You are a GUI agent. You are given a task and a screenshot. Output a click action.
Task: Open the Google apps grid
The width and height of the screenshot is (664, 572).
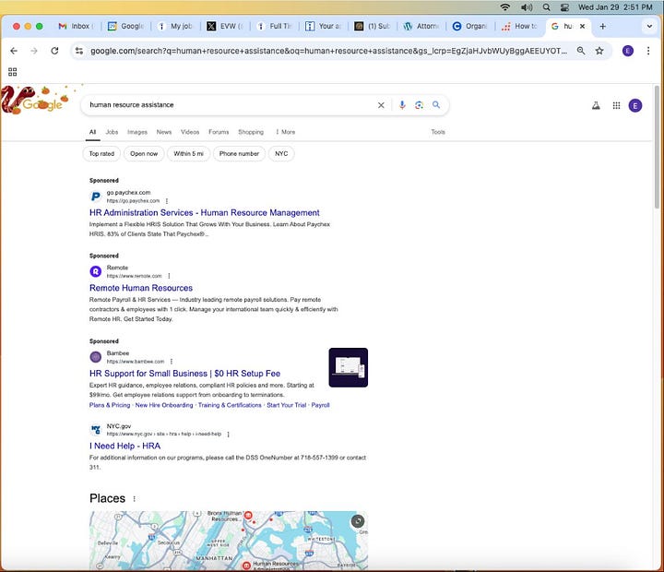coord(617,105)
